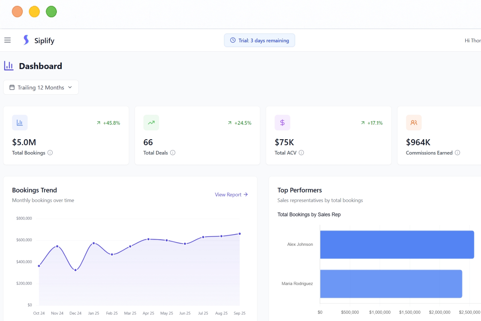The height and width of the screenshot is (321, 481).
Task: Click the Dashboard heading icon
Action: [9, 66]
